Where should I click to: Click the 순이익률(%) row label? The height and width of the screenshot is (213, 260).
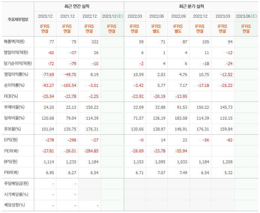14,85
